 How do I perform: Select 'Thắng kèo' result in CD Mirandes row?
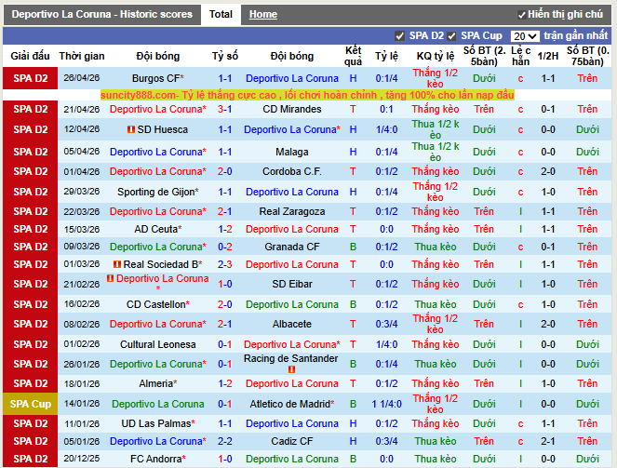click(x=436, y=109)
